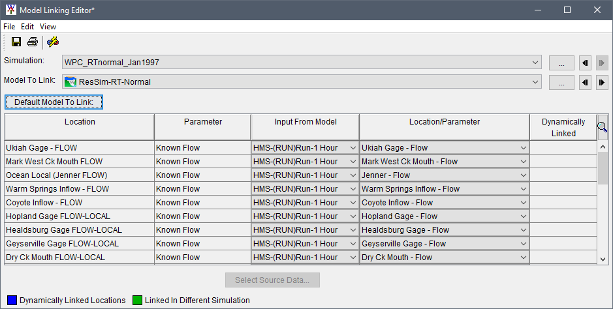Click the magnifier icon beside Dynamically Linked header
Screen dimensions: 613x309
point(602,128)
